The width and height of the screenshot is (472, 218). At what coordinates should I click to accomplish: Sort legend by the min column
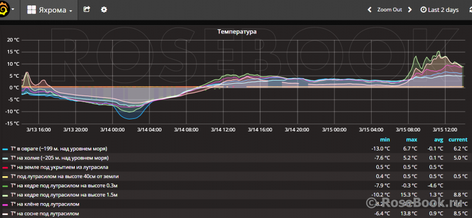tap(385, 140)
